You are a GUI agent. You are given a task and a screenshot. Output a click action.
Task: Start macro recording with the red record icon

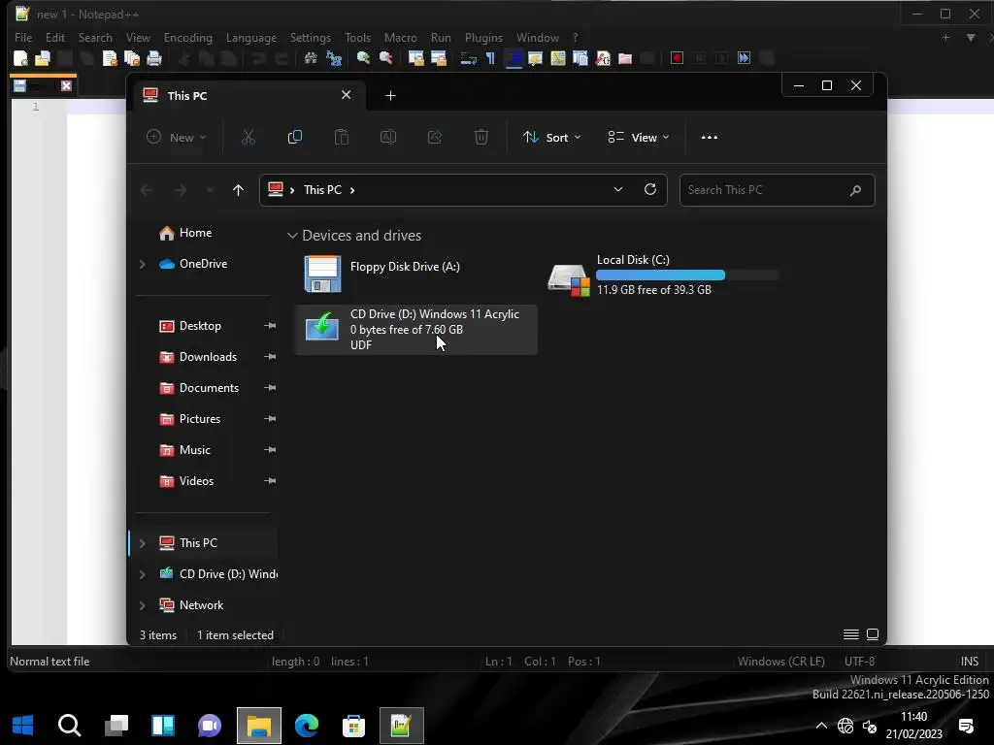677,58
